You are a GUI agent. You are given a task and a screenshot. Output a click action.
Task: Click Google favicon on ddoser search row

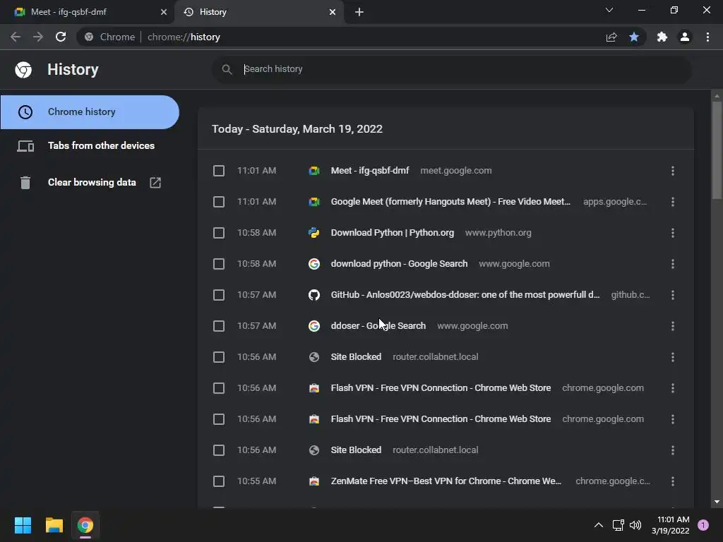(314, 326)
